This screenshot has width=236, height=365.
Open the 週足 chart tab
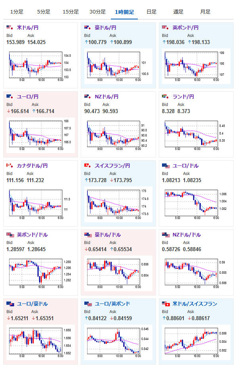point(179,12)
